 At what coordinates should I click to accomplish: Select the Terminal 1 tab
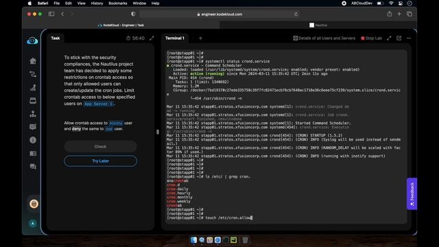click(x=175, y=38)
